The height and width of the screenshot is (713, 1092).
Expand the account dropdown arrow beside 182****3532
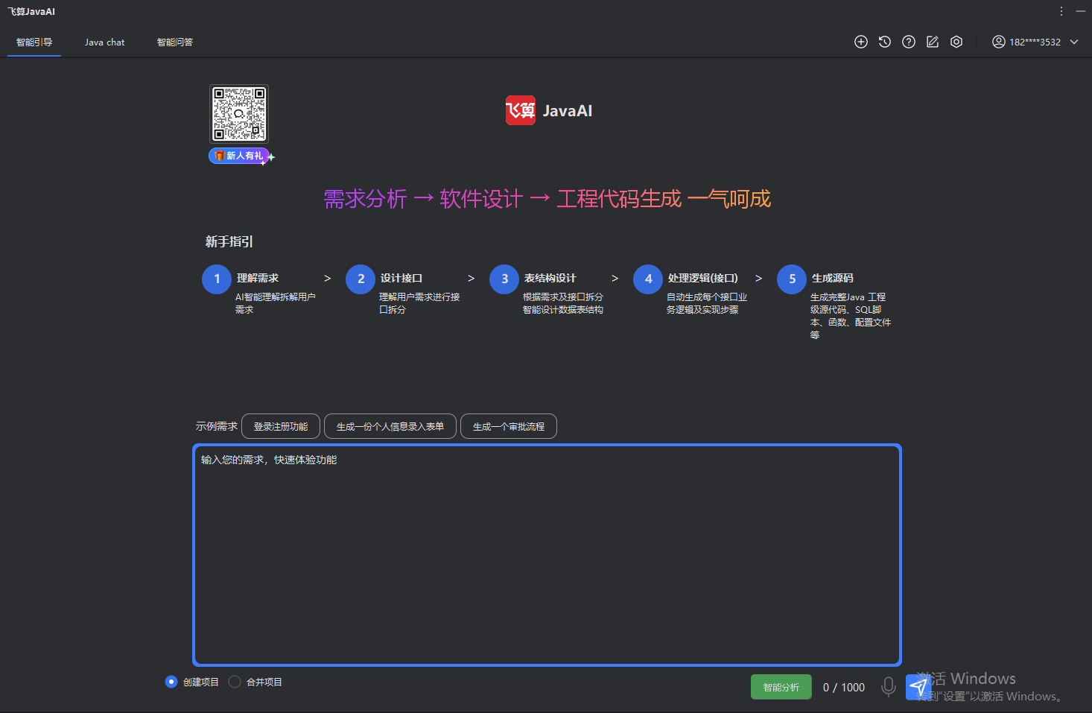pos(1074,42)
